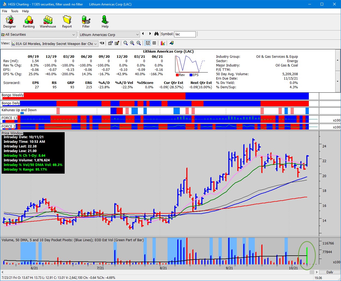This screenshot has height=281, width=341.
Task: Open the Filter tool
Action: click(86, 22)
